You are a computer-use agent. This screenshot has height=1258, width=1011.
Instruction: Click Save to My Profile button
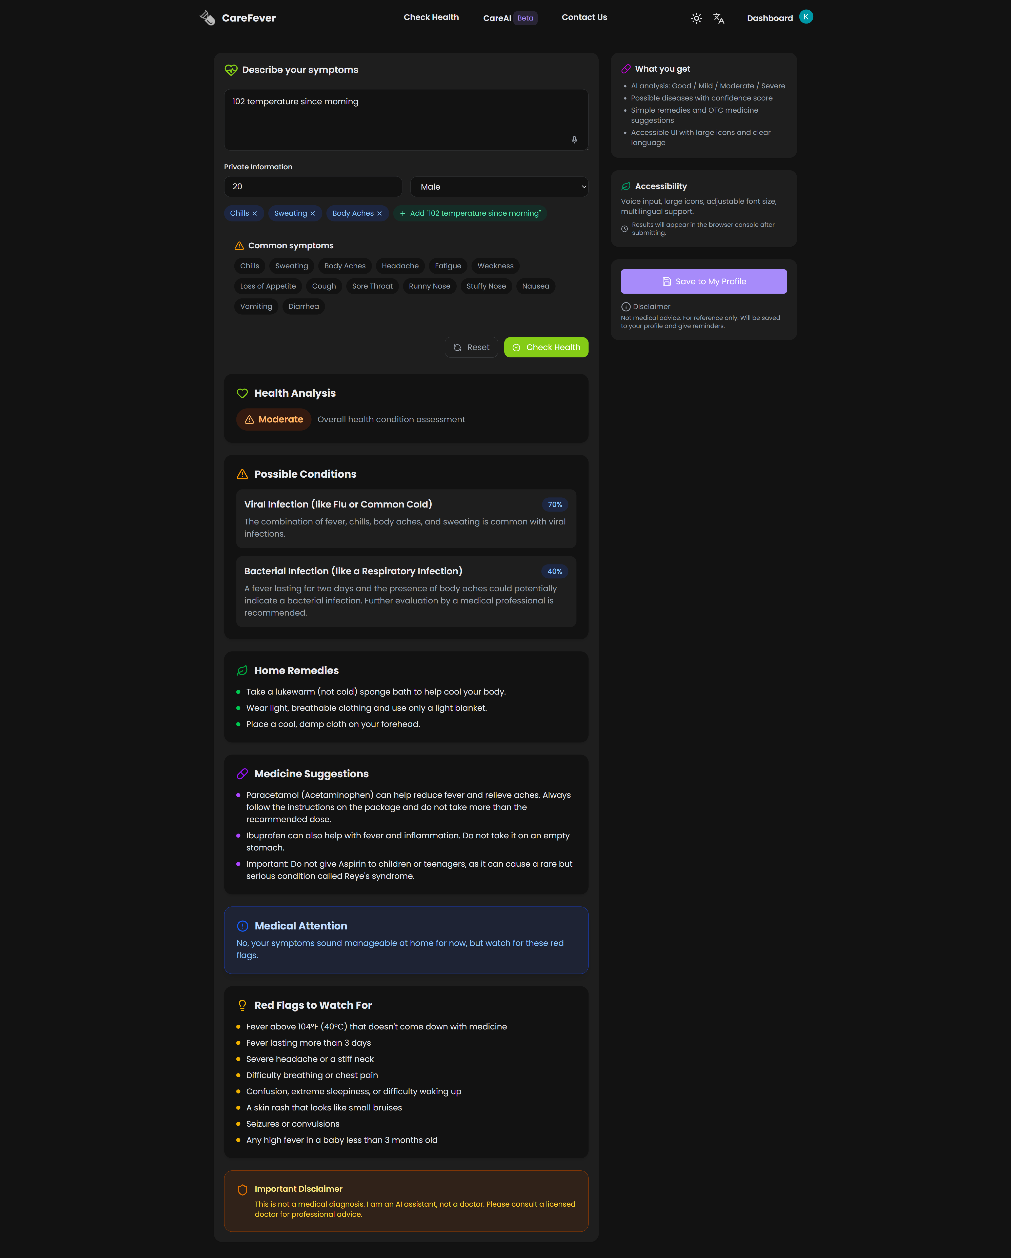[x=703, y=281]
